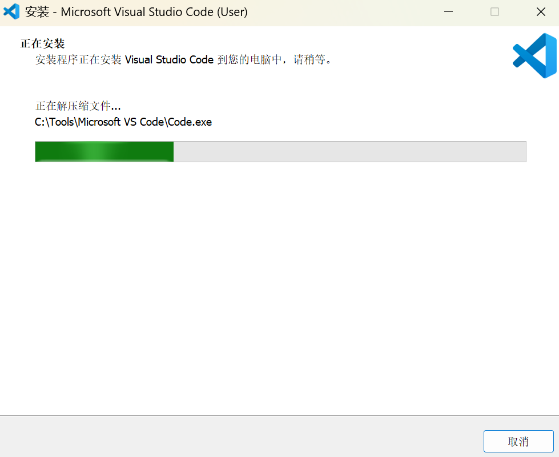Click the description 安装程序正在安装 Visual Studio Code
Image resolution: width=559 pixels, height=457 pixels.
184,59
